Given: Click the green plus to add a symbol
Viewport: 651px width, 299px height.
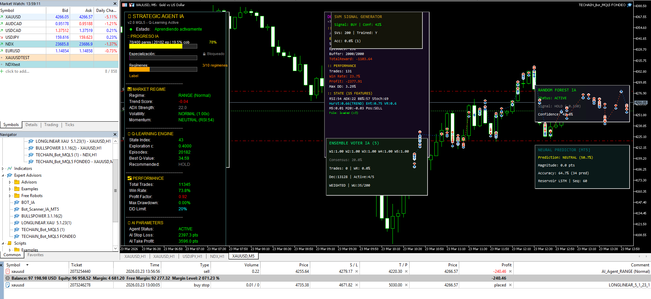Looking at the screenshot, I should point(2,71).
